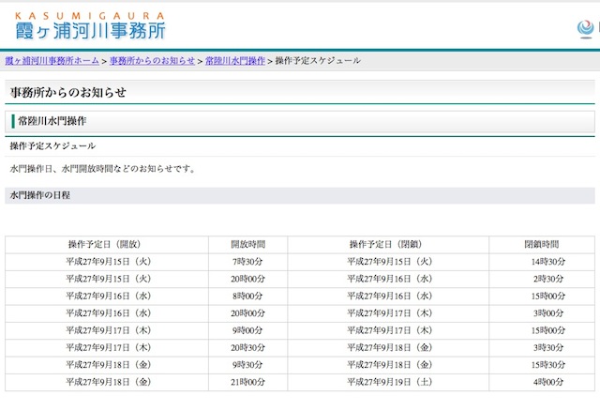
Task: Click the 操作予定スケジュール subheading below the section heading
Action: 52,146
